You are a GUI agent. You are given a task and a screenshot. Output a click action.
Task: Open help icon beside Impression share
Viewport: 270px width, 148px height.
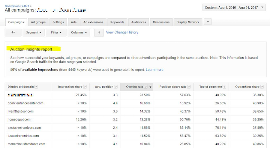coord(85,87)
